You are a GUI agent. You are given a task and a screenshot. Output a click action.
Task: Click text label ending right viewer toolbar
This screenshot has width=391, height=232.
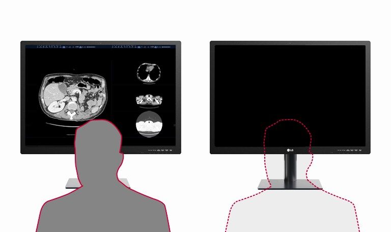click(x=165, y=47)
